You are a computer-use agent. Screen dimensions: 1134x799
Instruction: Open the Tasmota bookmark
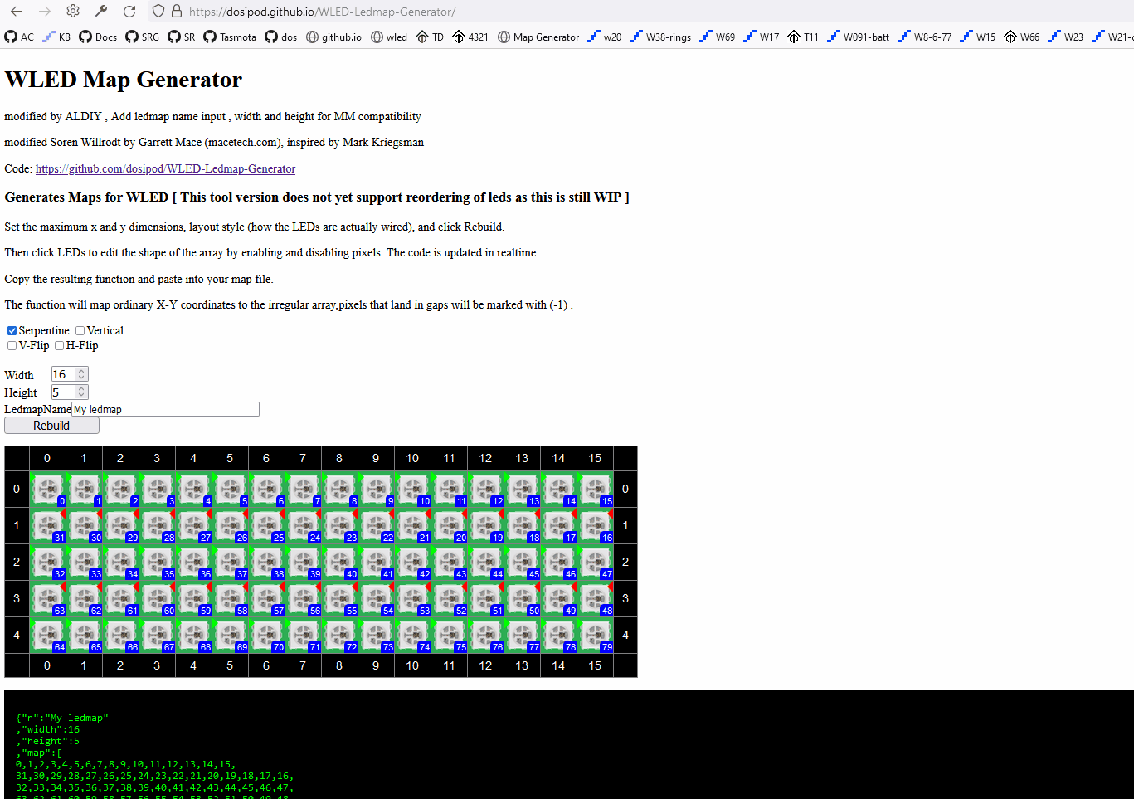tap(230, 37)
